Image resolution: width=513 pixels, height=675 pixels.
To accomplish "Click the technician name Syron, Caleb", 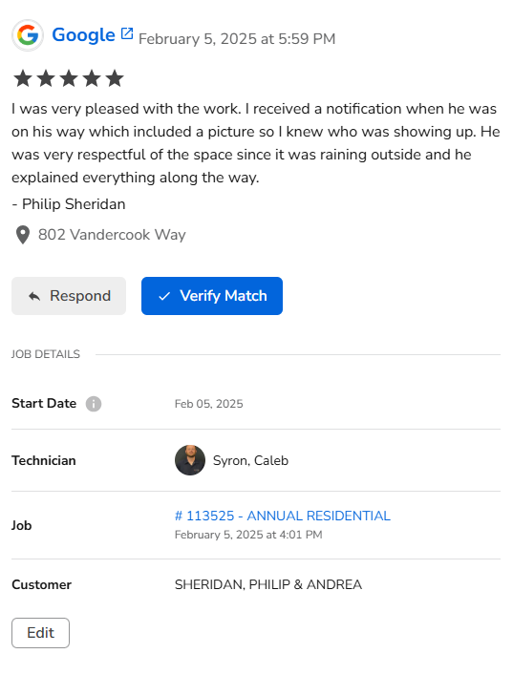I will [x=250, y=460].
